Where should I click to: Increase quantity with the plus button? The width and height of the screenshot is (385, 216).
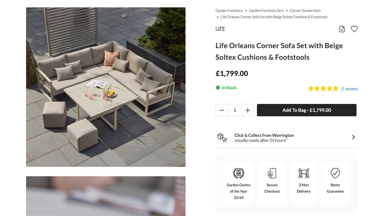click(x=248, y=110)
